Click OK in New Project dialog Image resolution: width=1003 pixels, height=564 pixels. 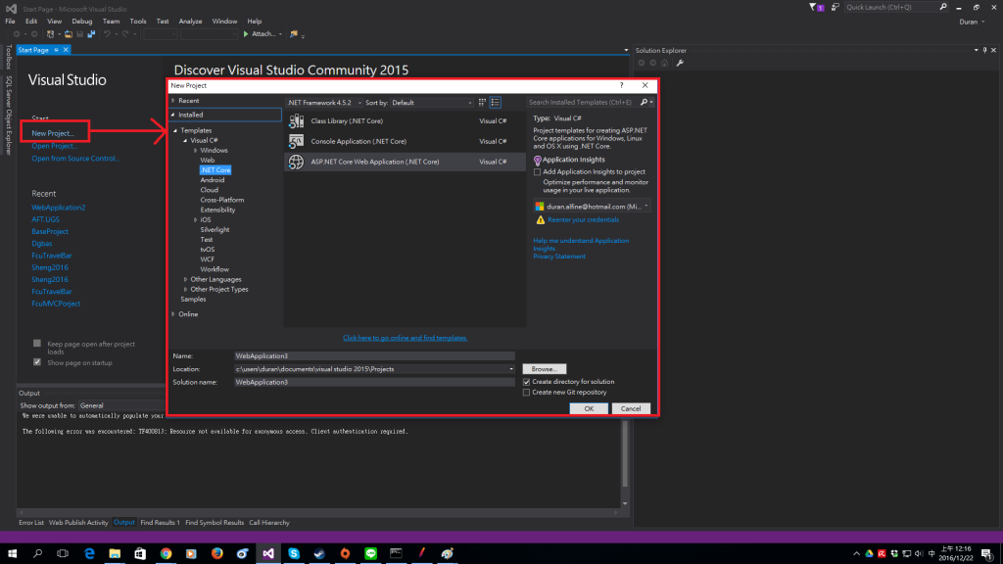(x=589, y=408)
